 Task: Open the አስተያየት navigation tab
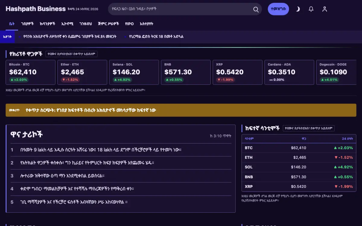point(147,24)
